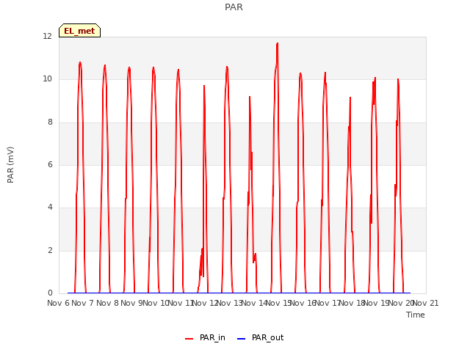Image resolution: width=470 pixels, height=352 pixels.
Task: Click the y-axis value 0
Action: point(50,293)
